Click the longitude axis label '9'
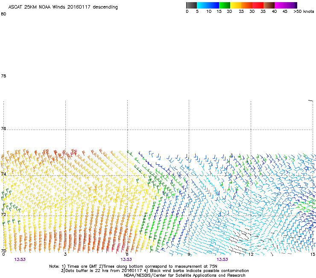316x278 pixels. pos(189,254)
